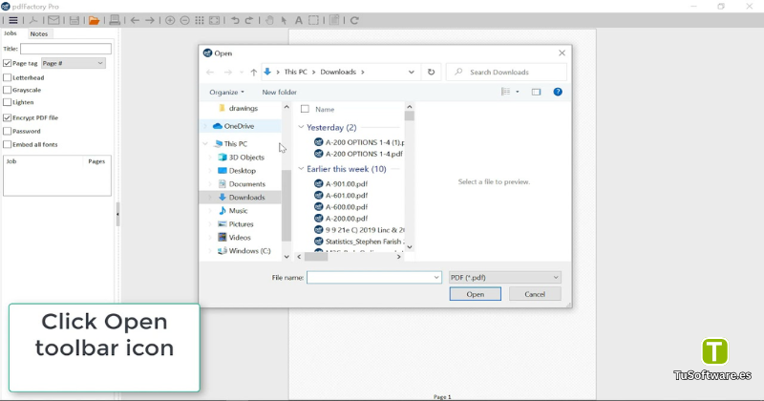Collapse the Yesterday (2) group
Viewport: 764px width, 401px height.
(301, 127)
